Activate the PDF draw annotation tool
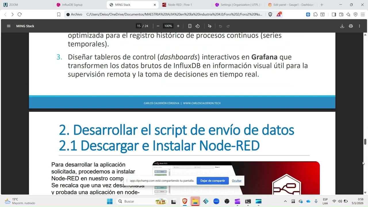 point(210,26)
